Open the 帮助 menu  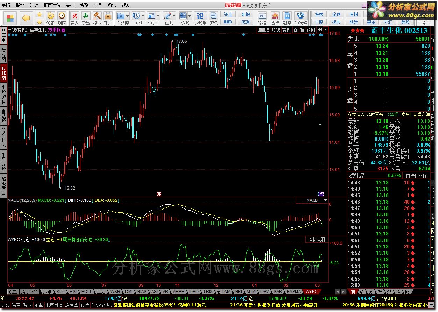[126, 5]
